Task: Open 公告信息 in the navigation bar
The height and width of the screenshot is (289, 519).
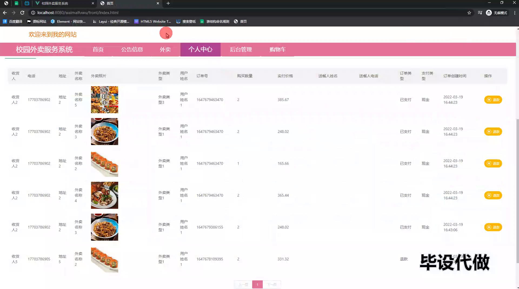Action: tap(132, 49)
